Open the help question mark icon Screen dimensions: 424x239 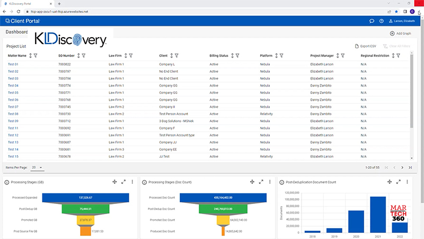[x=381, y=21]
